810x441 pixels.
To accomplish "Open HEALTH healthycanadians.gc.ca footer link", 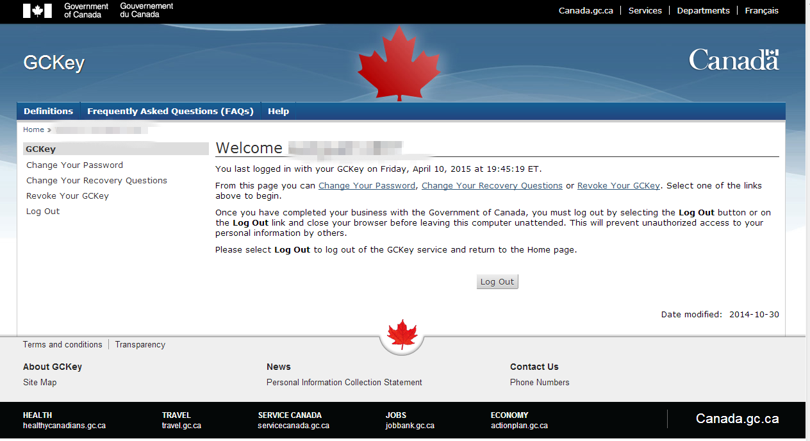I will (64, 420).
